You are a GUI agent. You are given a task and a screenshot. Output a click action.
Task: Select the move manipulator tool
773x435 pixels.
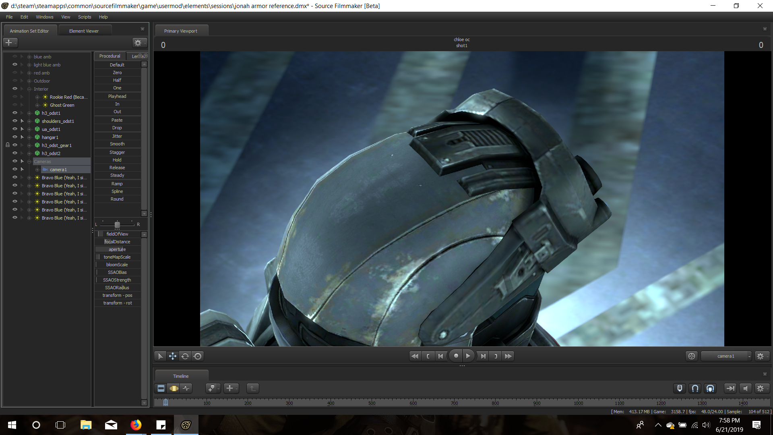click(x=172, y=356)
